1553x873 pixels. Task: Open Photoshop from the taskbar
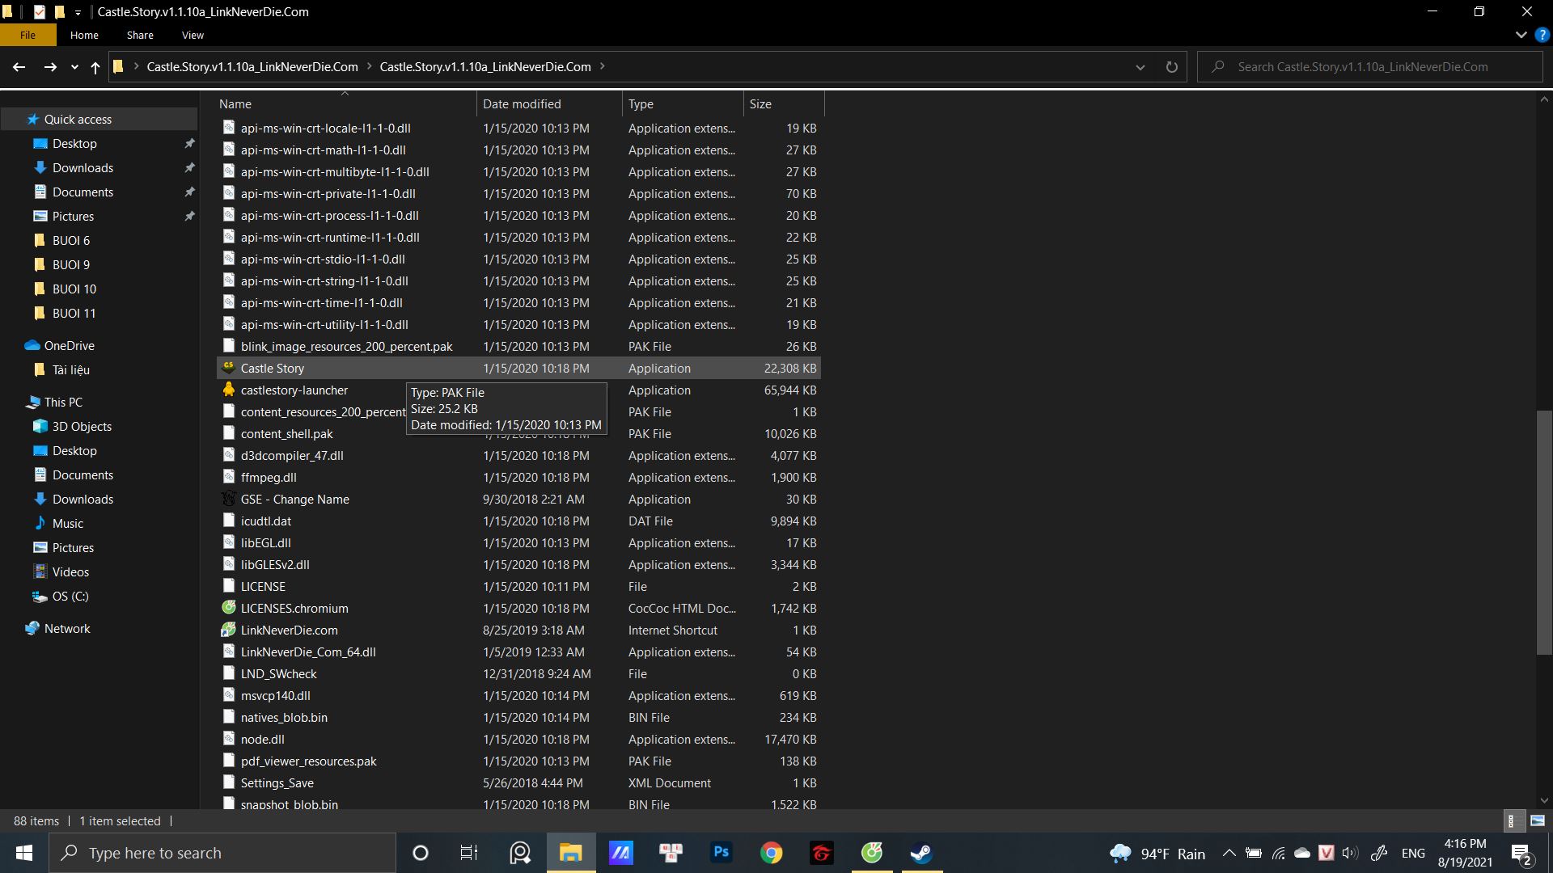point(721,853)
